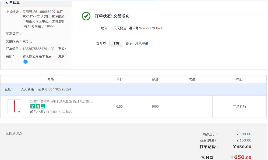Click the 开票申请 link
Viewport: 268px width, 160px height.
coord(142,43)
